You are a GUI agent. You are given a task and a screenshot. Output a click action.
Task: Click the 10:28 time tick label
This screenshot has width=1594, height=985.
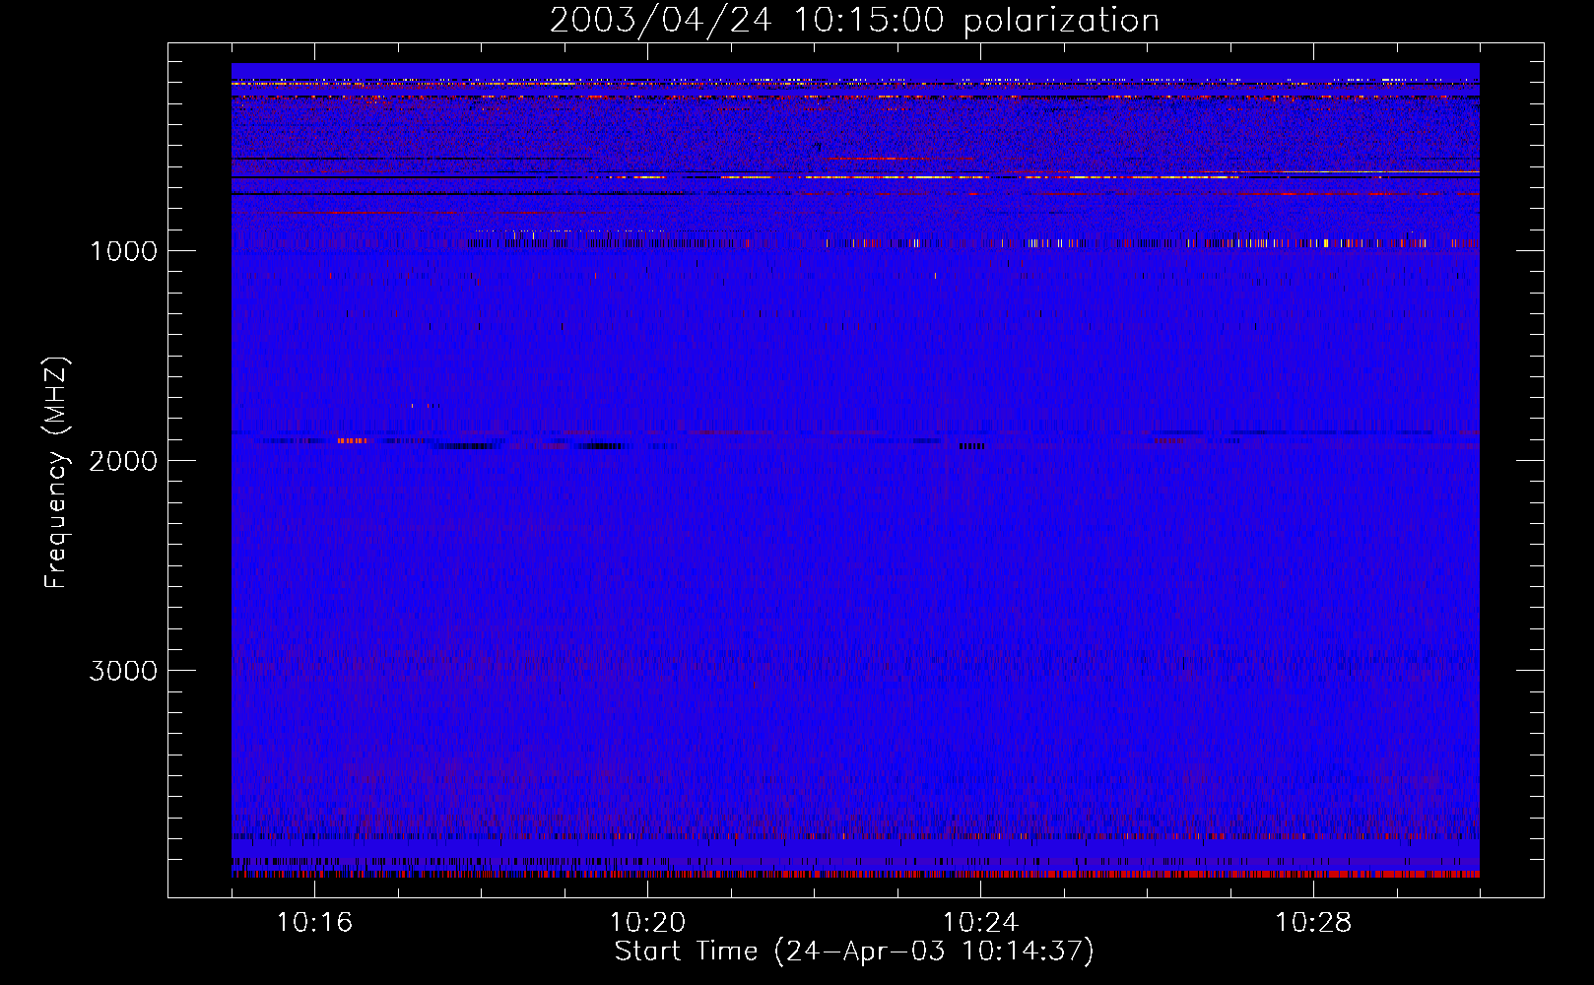pos(1313,923)
